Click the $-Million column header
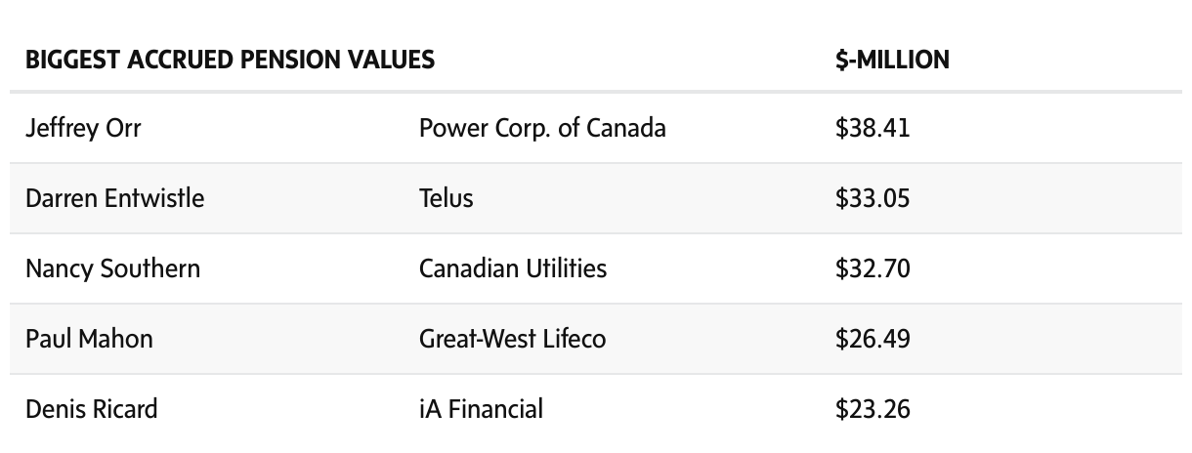Image resolution: width=1192 pixels, height=453 pixels. click(x=892, y=60)
